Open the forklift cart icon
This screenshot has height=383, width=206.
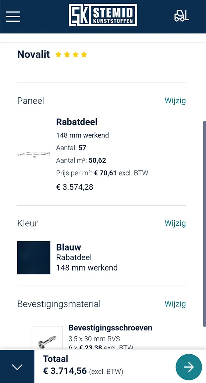pyautogui.click(x=182, y=16)
